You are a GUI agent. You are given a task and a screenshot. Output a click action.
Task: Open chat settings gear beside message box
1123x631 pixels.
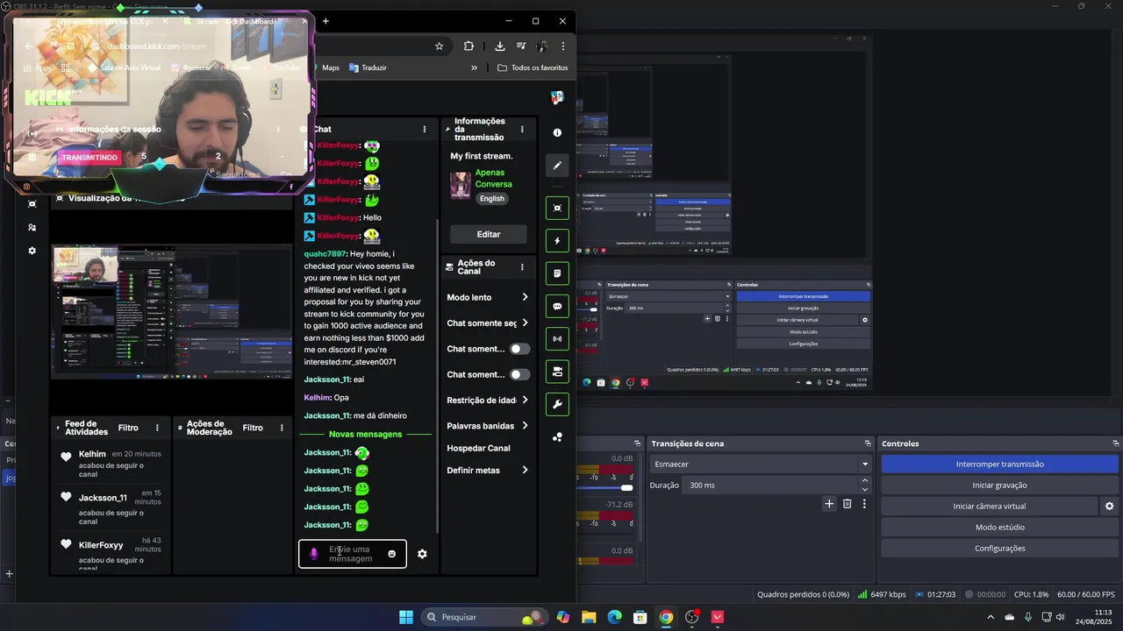tap(422, 554)
